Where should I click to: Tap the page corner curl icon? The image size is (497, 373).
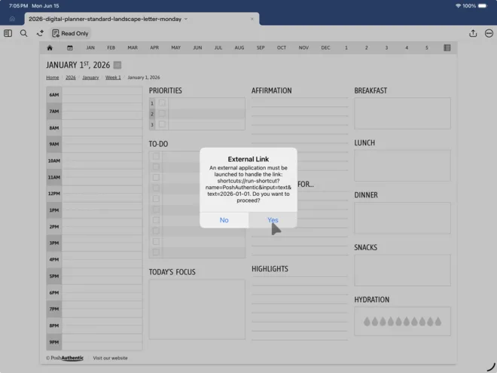click(x=491, y=367)
